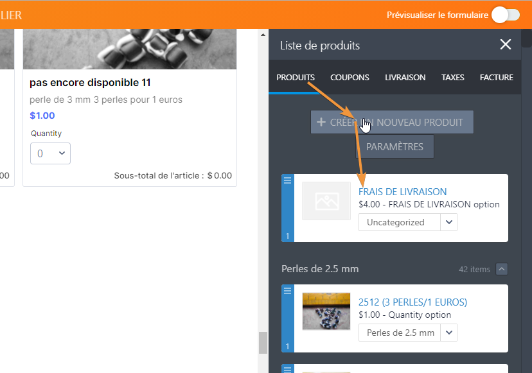Image resolution: width=532 pixels, height=373 pixels.
Task: Collapse the Perles de 2.5 mm section
Action: pos(502,269)
